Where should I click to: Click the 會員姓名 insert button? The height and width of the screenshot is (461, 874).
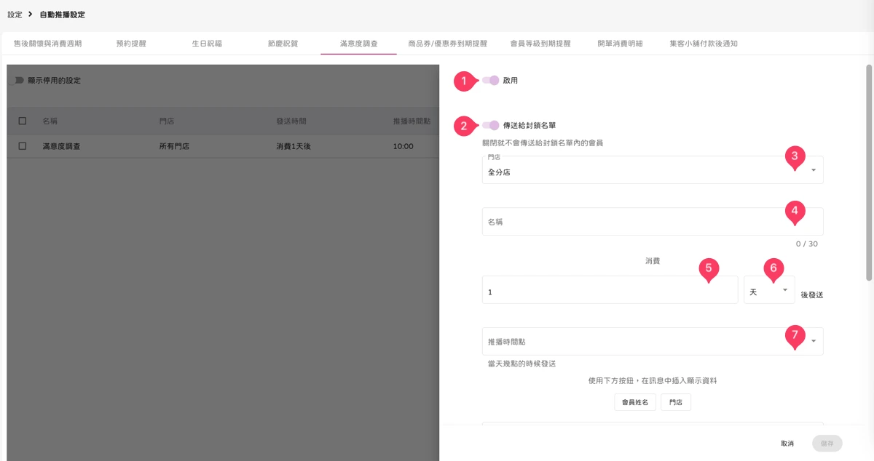click(636, 402)
